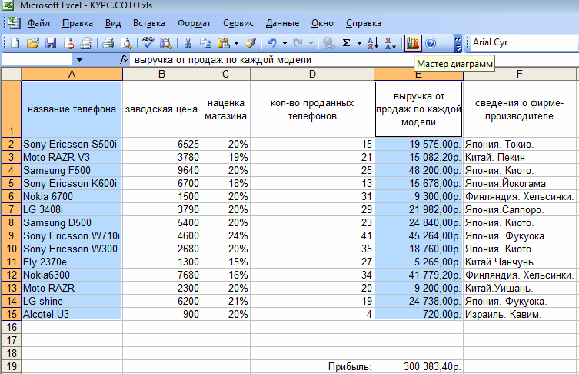Viewport: 579px width, 374px height.
Task: Launch the Chart Wizard (Мастер диаграмм)
Action: (413, 43)
